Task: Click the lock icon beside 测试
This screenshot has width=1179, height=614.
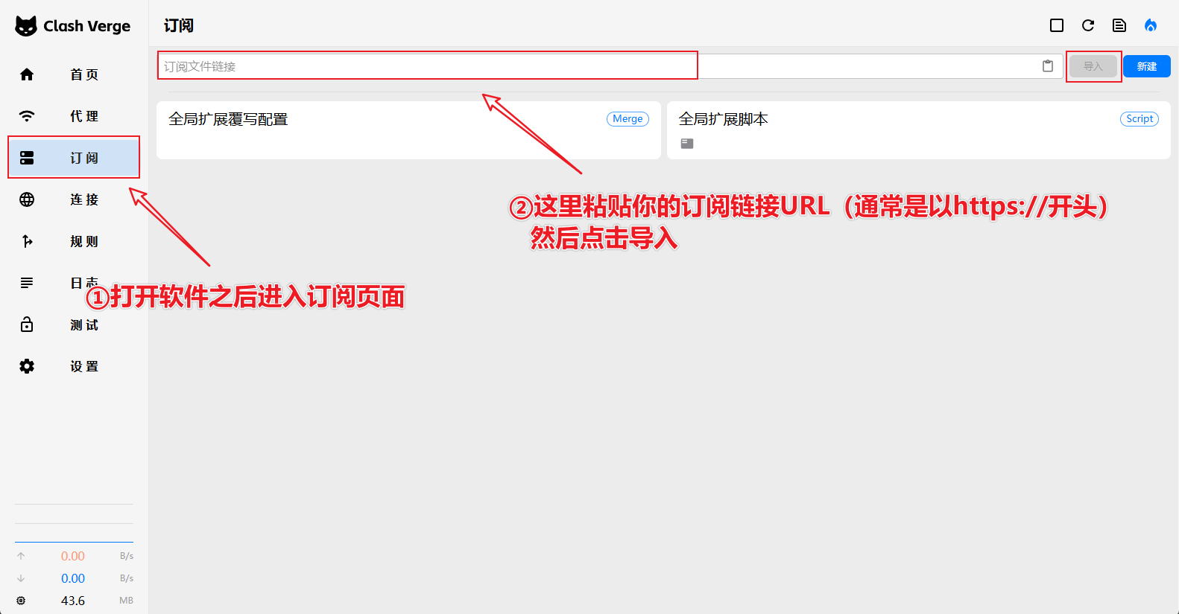Action: pyautogui.click(x=27, y=324)
